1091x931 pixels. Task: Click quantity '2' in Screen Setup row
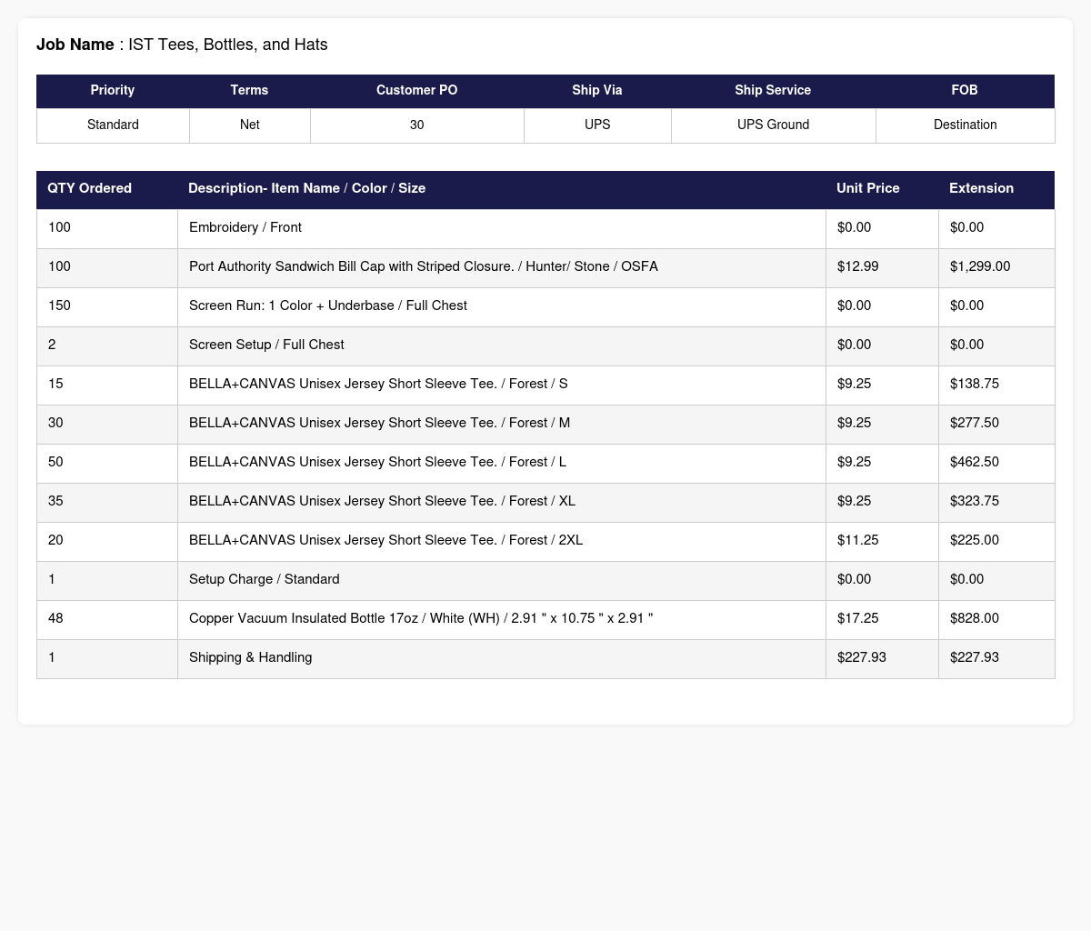click(52, 345)
